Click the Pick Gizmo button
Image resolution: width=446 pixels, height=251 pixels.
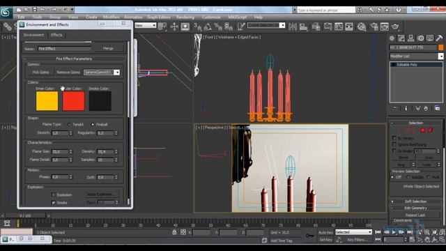point(40,73)
